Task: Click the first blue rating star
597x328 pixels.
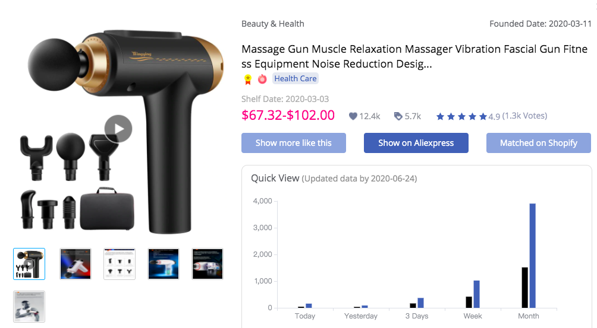Action: (x=440, y=116)
